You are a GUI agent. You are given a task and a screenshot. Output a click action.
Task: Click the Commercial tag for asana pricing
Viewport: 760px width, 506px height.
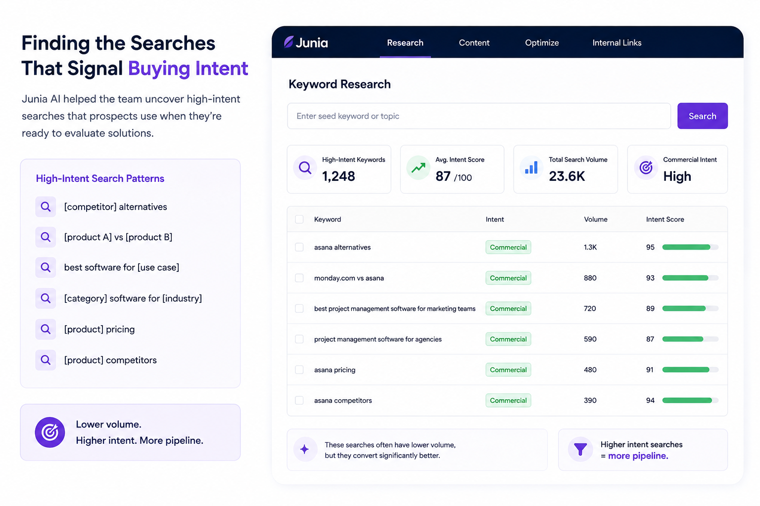coord(508,370)
